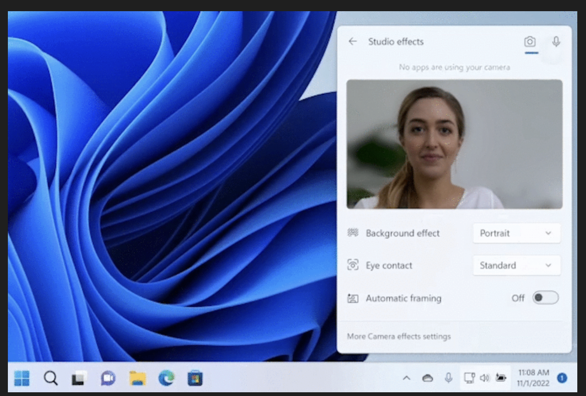The width and height of the screenshot is (586, 396).
Task: Open More Camera effects settings
Action: [x=399, y=336]
